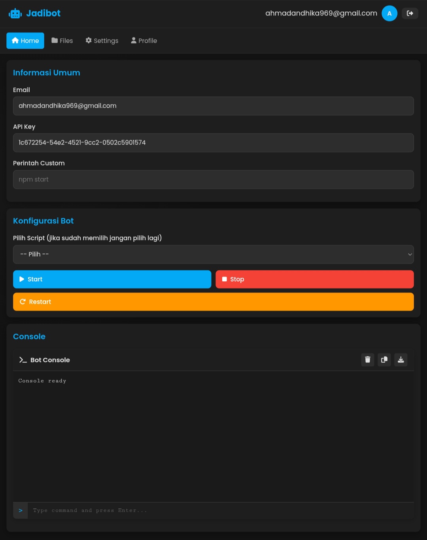Image resolution: width=427 pixels, height=540 pixels.
Task: Open the user avatar circle 'A'
Action: tap(389, 13)
